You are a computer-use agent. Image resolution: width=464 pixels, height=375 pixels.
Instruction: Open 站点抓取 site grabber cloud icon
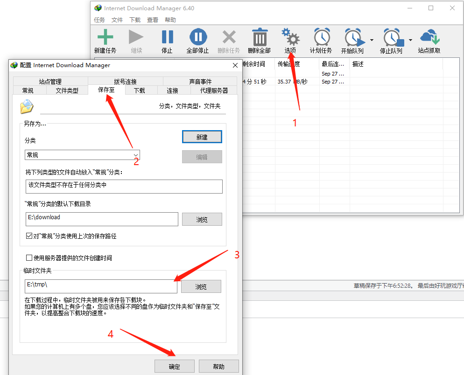[x=429, y=37]
